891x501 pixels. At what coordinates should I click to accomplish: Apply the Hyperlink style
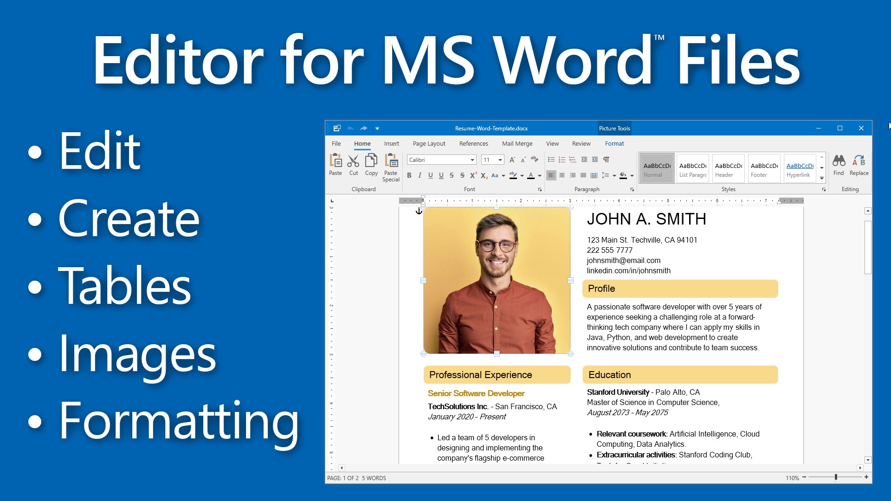click(799, 168)
